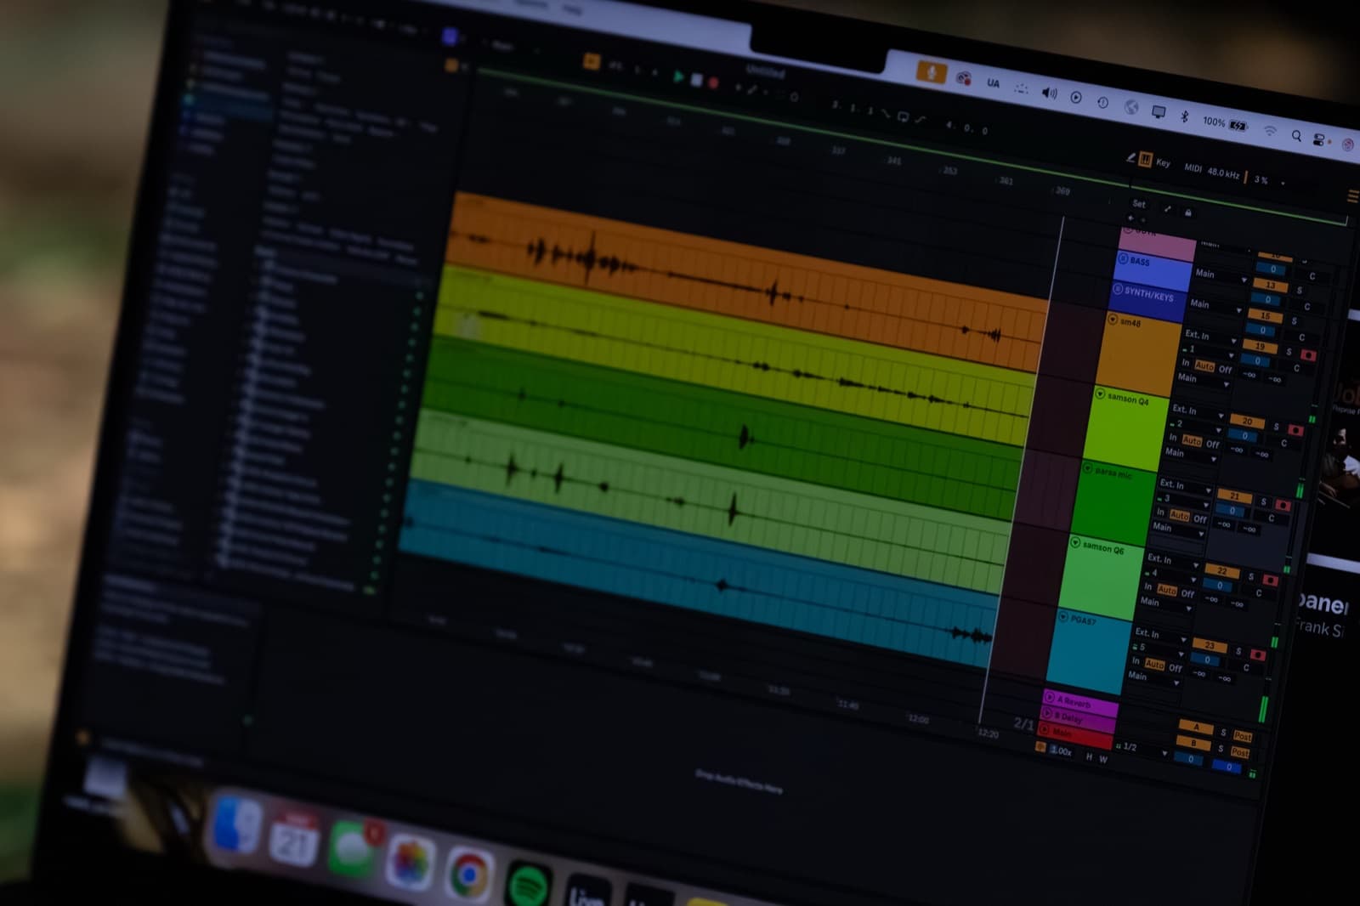Stop playback using the transport Stop button
The width and height of the screenshot is (1360, 906).
(x=696, y=80)
